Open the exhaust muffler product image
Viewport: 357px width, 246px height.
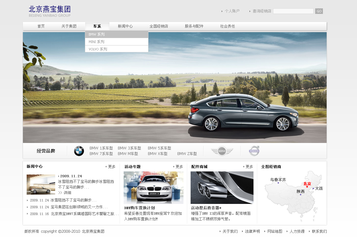[x=222, y=188]
